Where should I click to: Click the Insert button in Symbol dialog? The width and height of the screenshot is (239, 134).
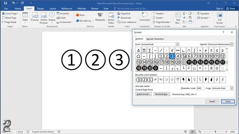[x=212, y=101]
